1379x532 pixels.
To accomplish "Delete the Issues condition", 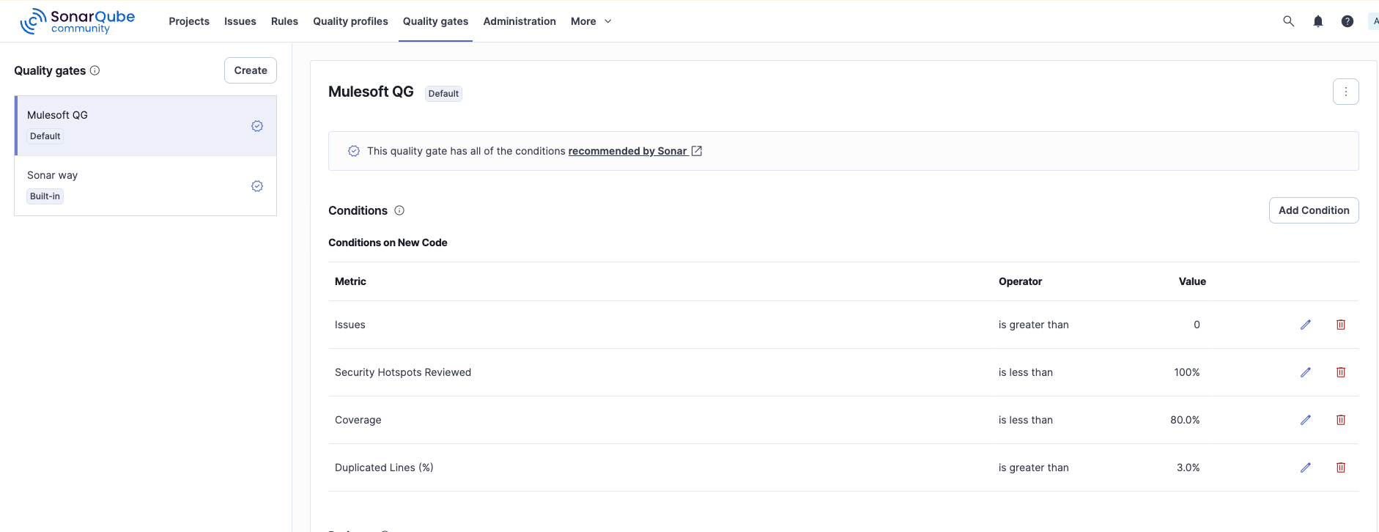I will click(x=1341, y=325).
